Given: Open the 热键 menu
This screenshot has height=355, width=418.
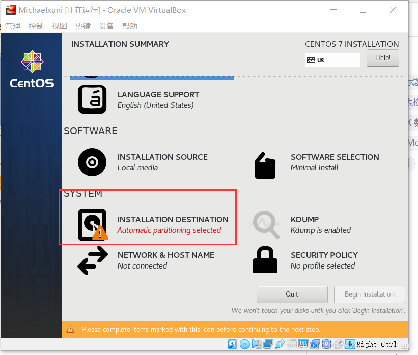Looking at the screenshot, I should (x=83, y=26).
